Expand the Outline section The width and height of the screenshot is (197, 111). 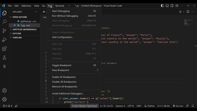coord(25,33)
